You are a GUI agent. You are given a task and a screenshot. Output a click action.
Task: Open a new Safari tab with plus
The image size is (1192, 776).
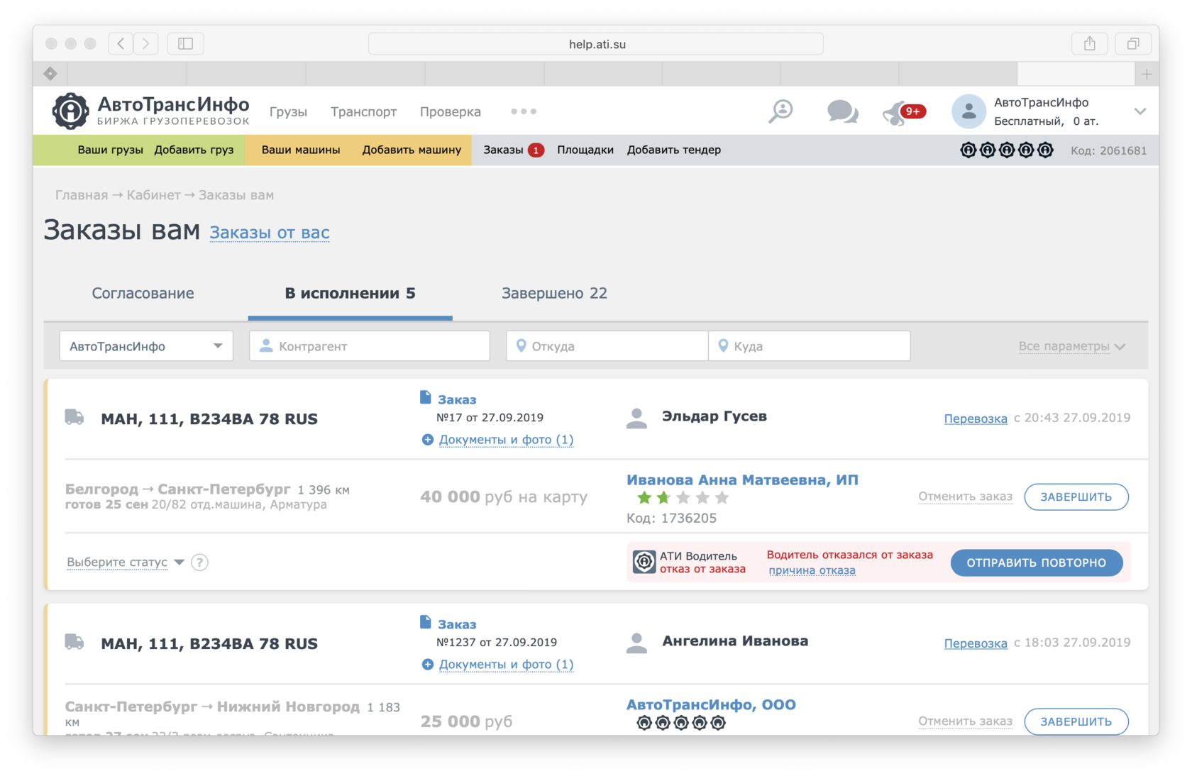[x=1147, y=74]
